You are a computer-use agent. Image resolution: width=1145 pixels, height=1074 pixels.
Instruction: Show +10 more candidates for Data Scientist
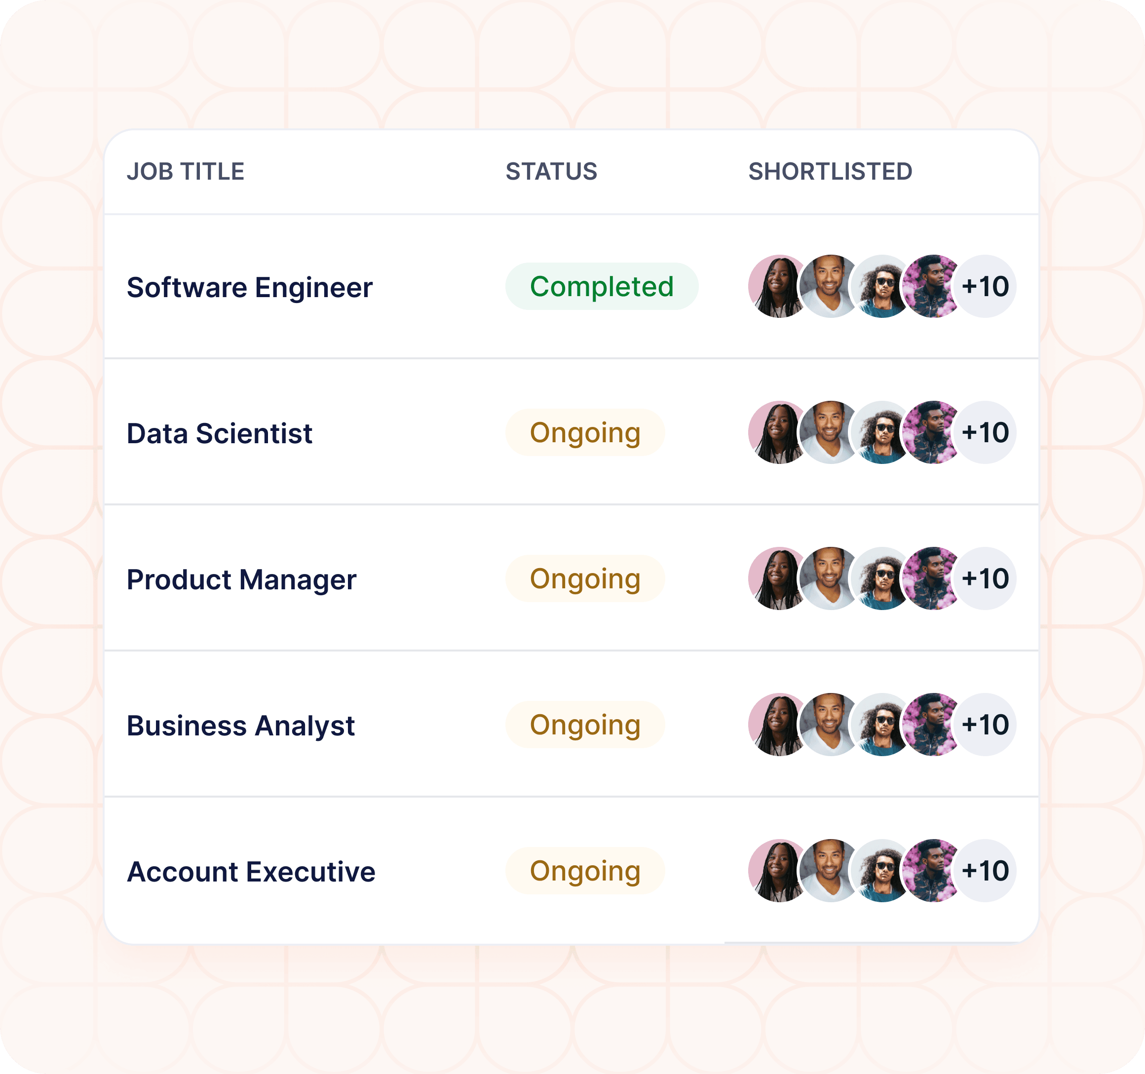coord(986,432)
